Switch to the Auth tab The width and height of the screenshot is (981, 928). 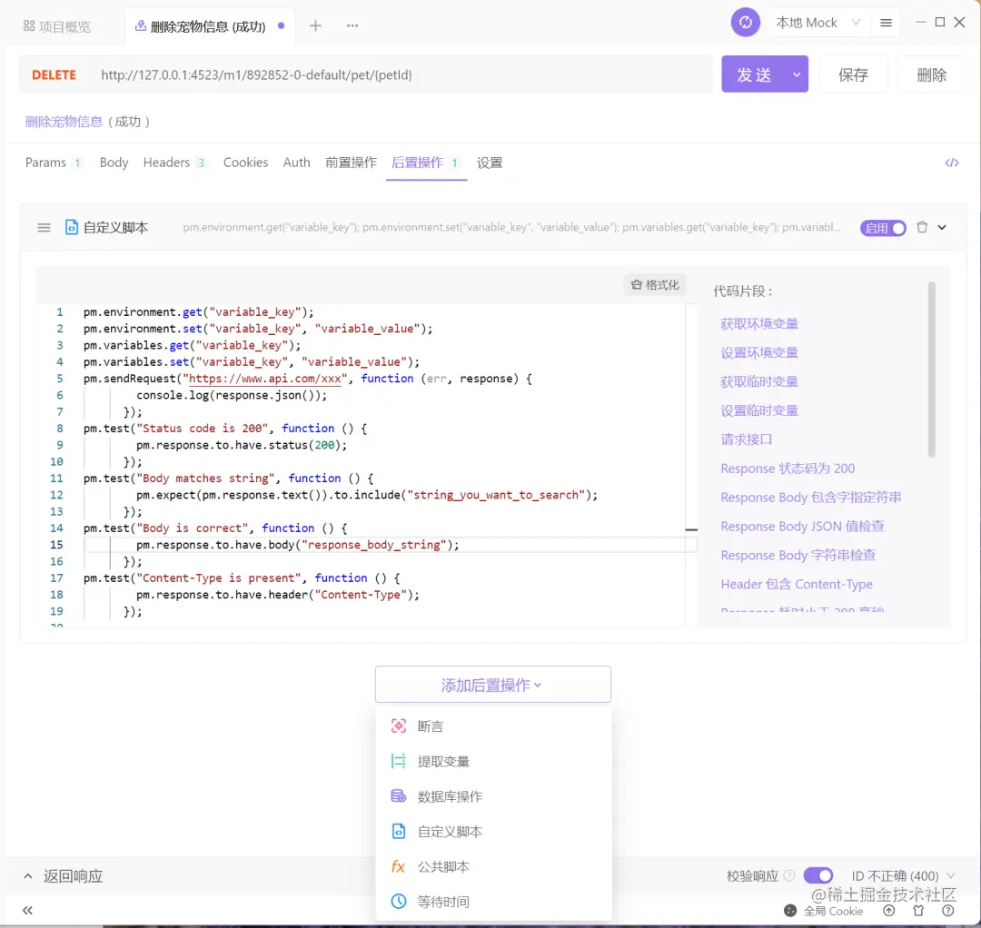pos(296,163)
